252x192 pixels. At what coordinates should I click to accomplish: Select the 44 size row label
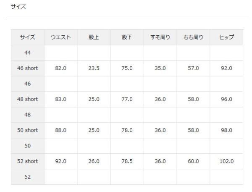click(x=27, y=53)
